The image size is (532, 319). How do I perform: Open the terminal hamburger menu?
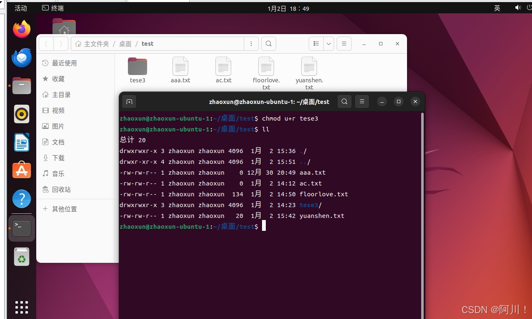[x=362, y=101]
